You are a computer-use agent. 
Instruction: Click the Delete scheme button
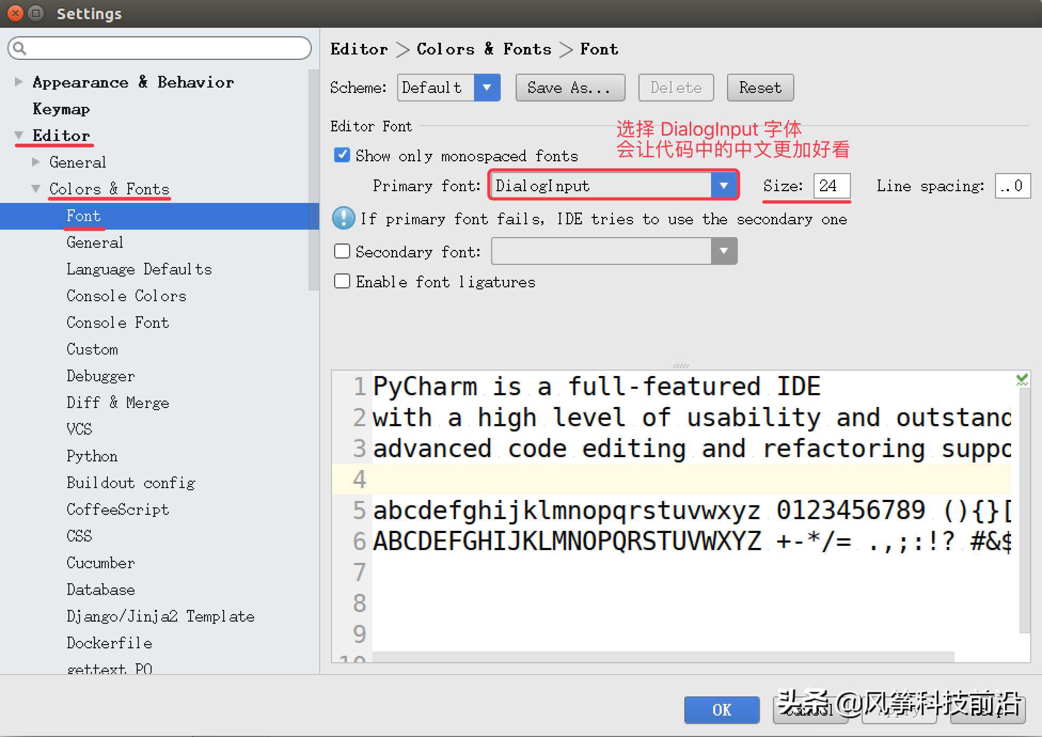(676, 88)
